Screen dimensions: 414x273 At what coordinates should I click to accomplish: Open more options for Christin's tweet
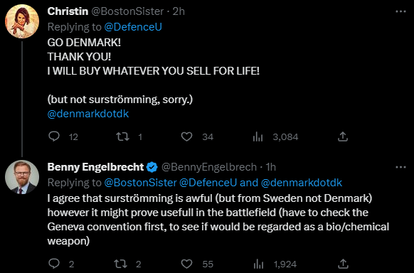tap(400, 11)
